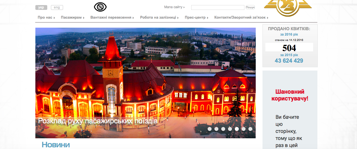Expand the arrow beside Вантажні перевезення
The width and height of the screenshot is (357, 149).
[x=133, y=18]
